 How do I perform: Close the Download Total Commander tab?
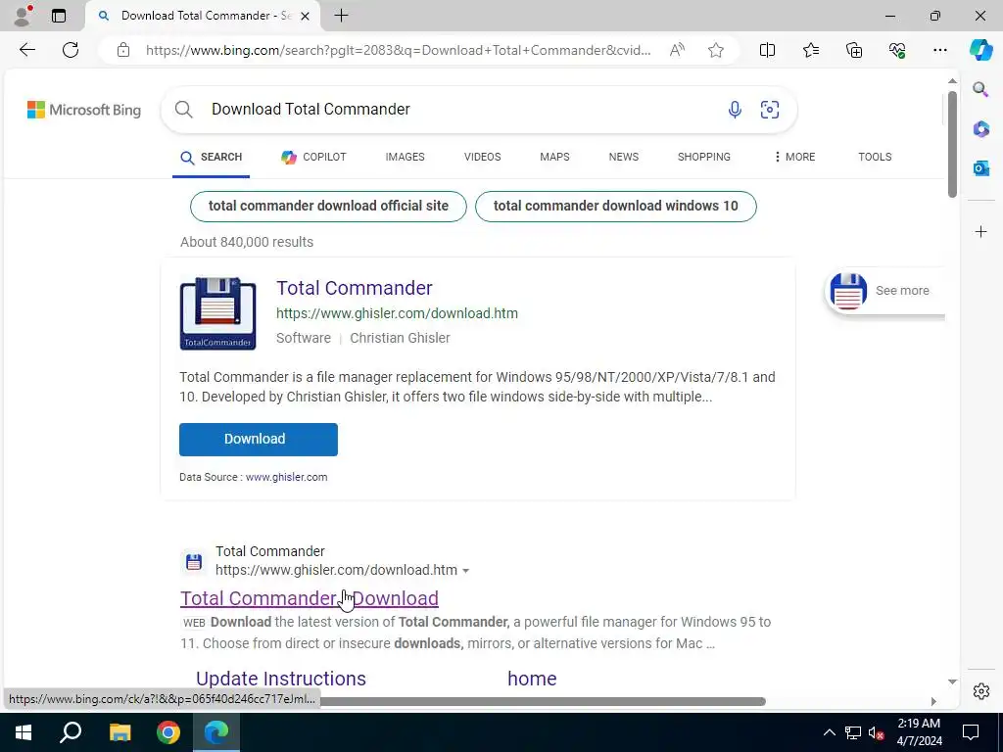click(306, 16)
